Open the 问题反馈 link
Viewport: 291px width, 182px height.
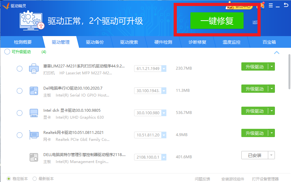pyautogui.click(x=202, y=179)
